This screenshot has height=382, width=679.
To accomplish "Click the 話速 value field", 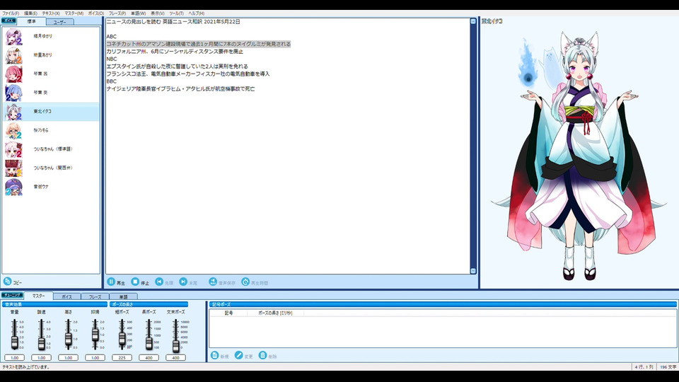I will tap(42, 358).
